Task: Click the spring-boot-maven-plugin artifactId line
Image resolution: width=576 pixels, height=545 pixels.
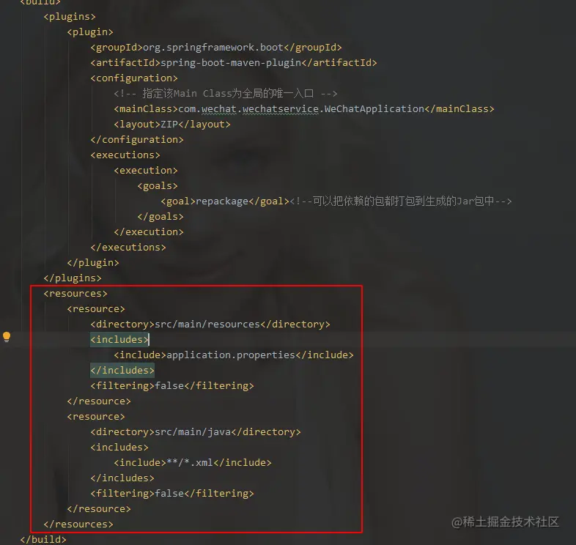Action: pos(234,63)
